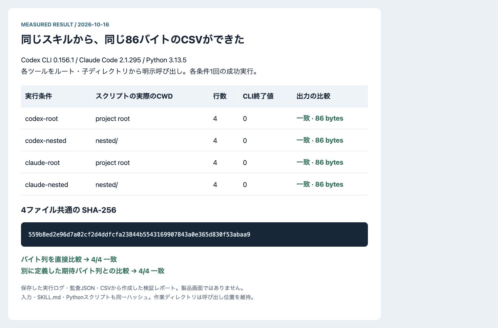498x328 pixels.
Task: Select the heading 同じスキルから、同じ86バイトのCSVができた
Action: (132, 40)
